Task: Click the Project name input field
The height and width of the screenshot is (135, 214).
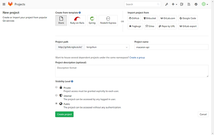Action: click(x=171, y=47)
